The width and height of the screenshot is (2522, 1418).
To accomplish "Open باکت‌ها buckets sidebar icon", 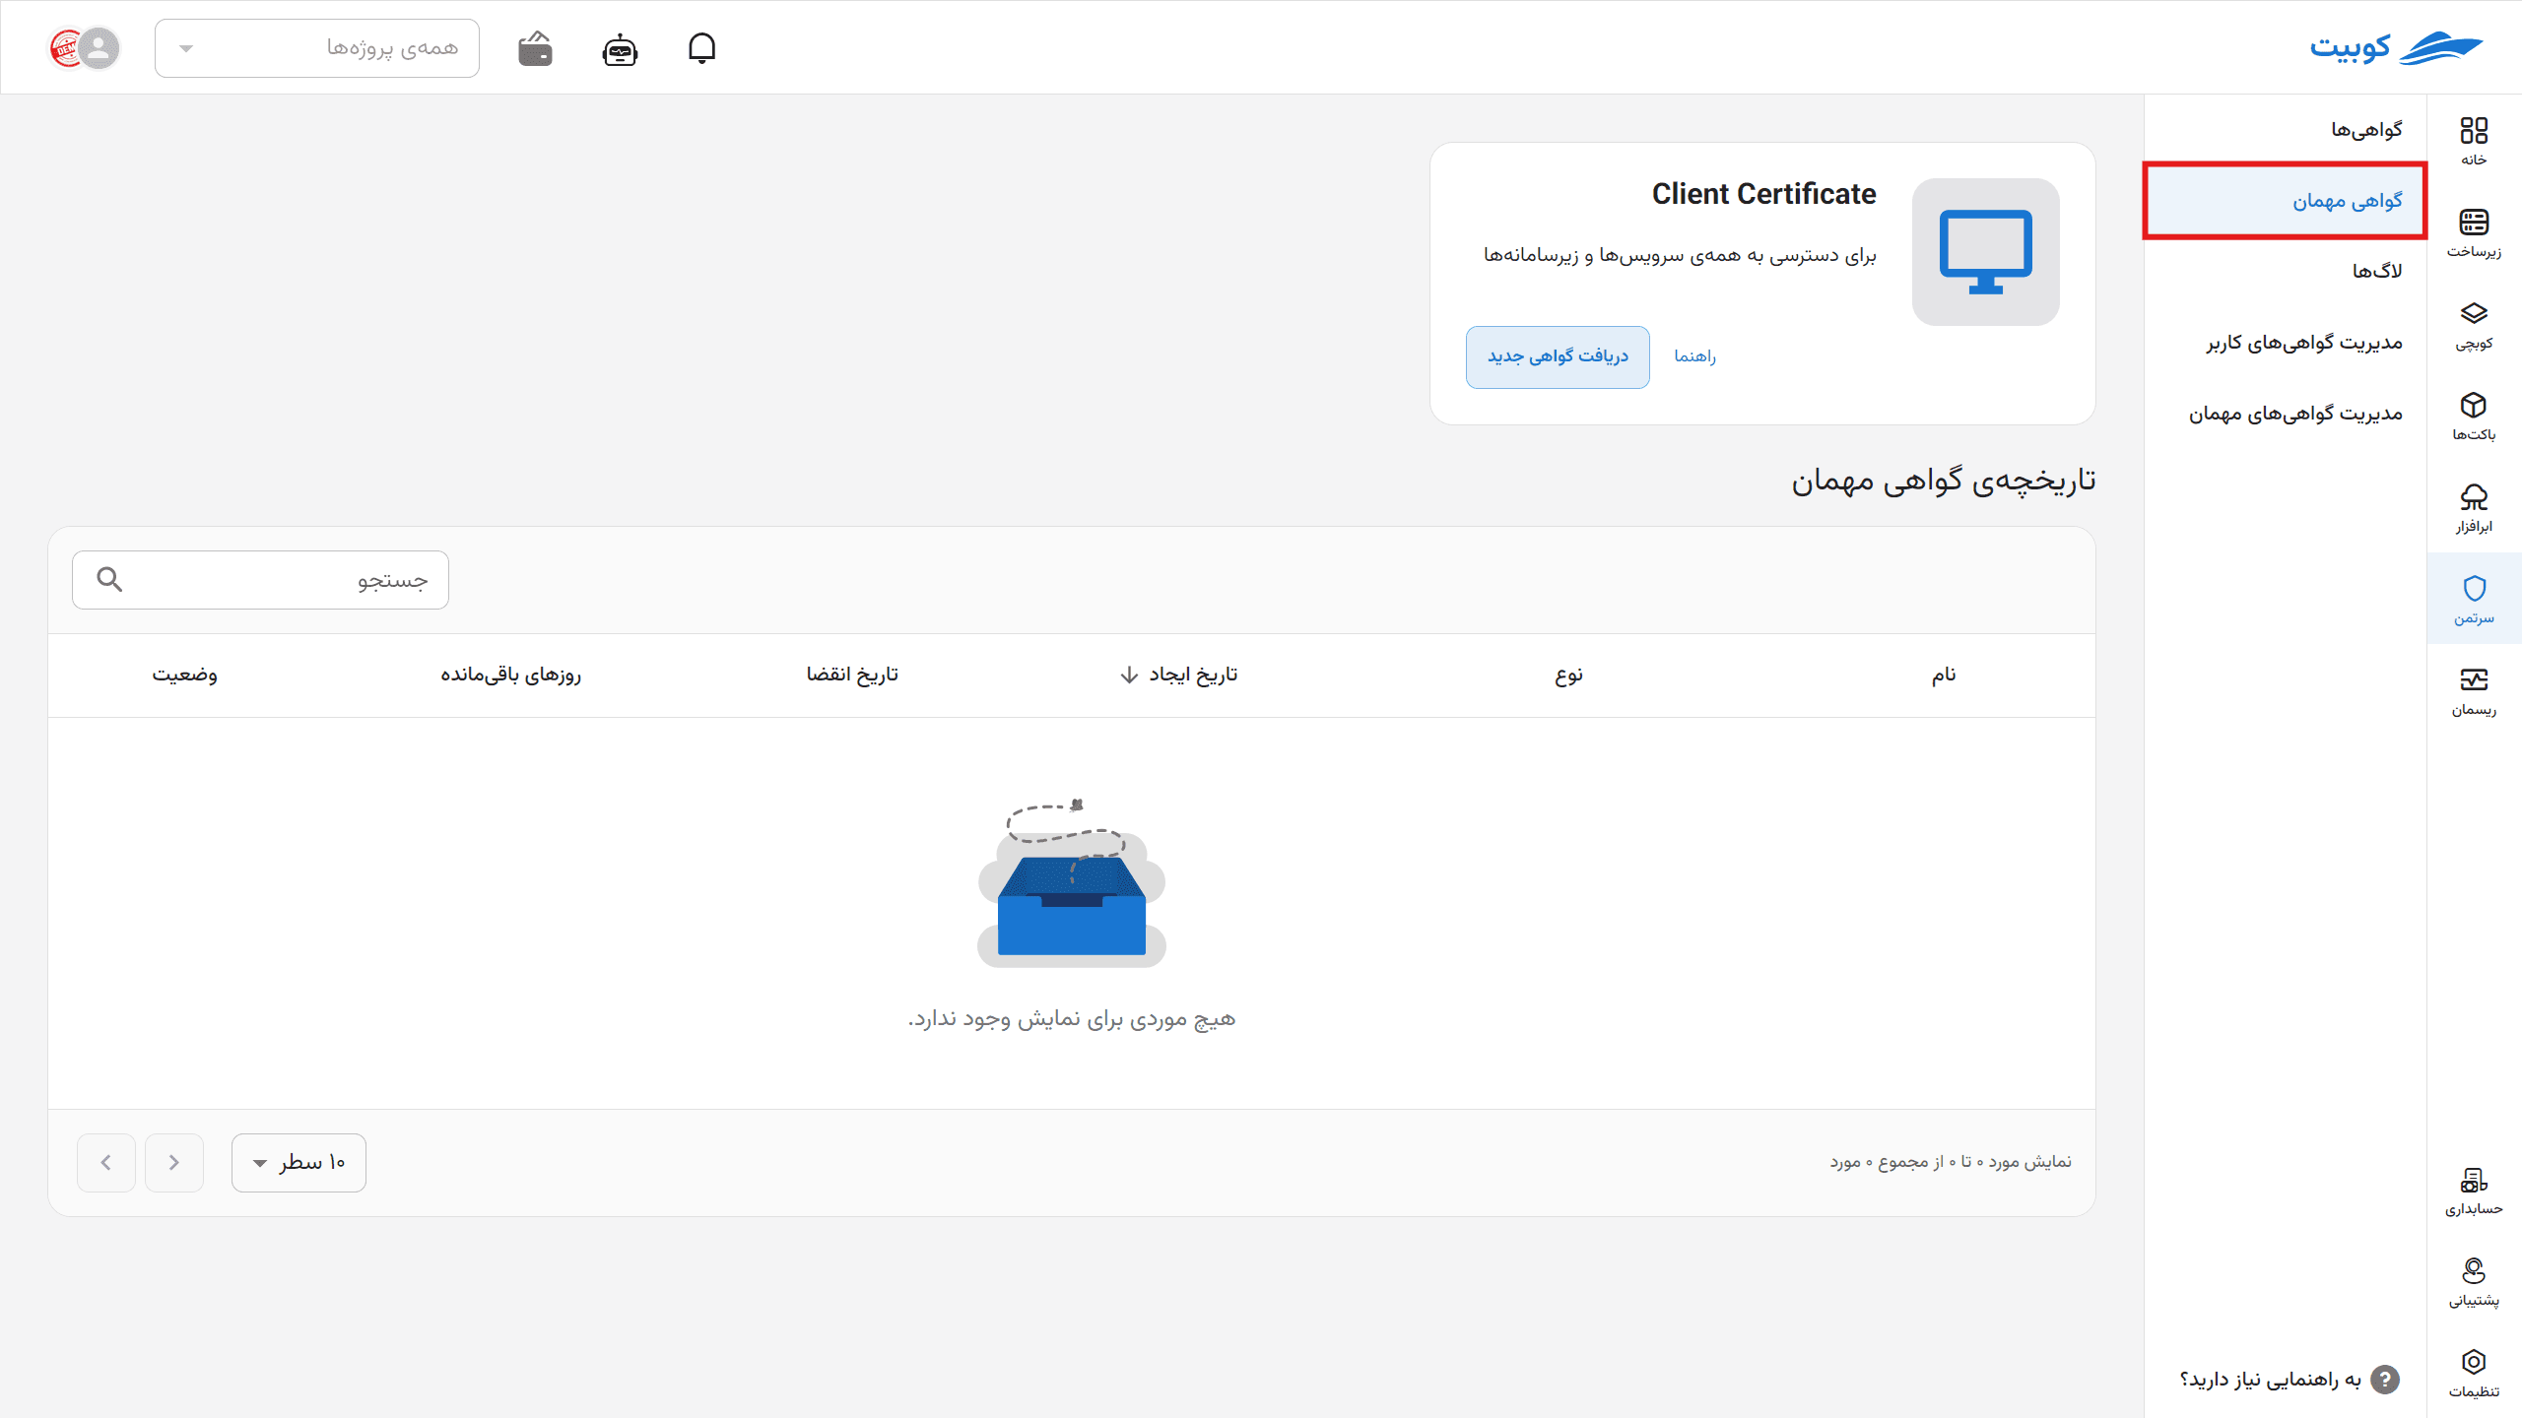I will click(x=2474, y=417).
